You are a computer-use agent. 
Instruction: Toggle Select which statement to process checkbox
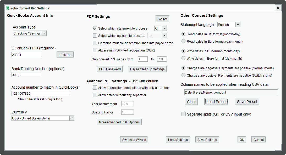pos(95,28)
